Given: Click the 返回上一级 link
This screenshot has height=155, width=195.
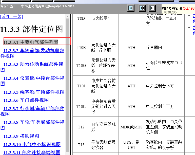Looking at the screenshot, I should [x=11, y=16].
